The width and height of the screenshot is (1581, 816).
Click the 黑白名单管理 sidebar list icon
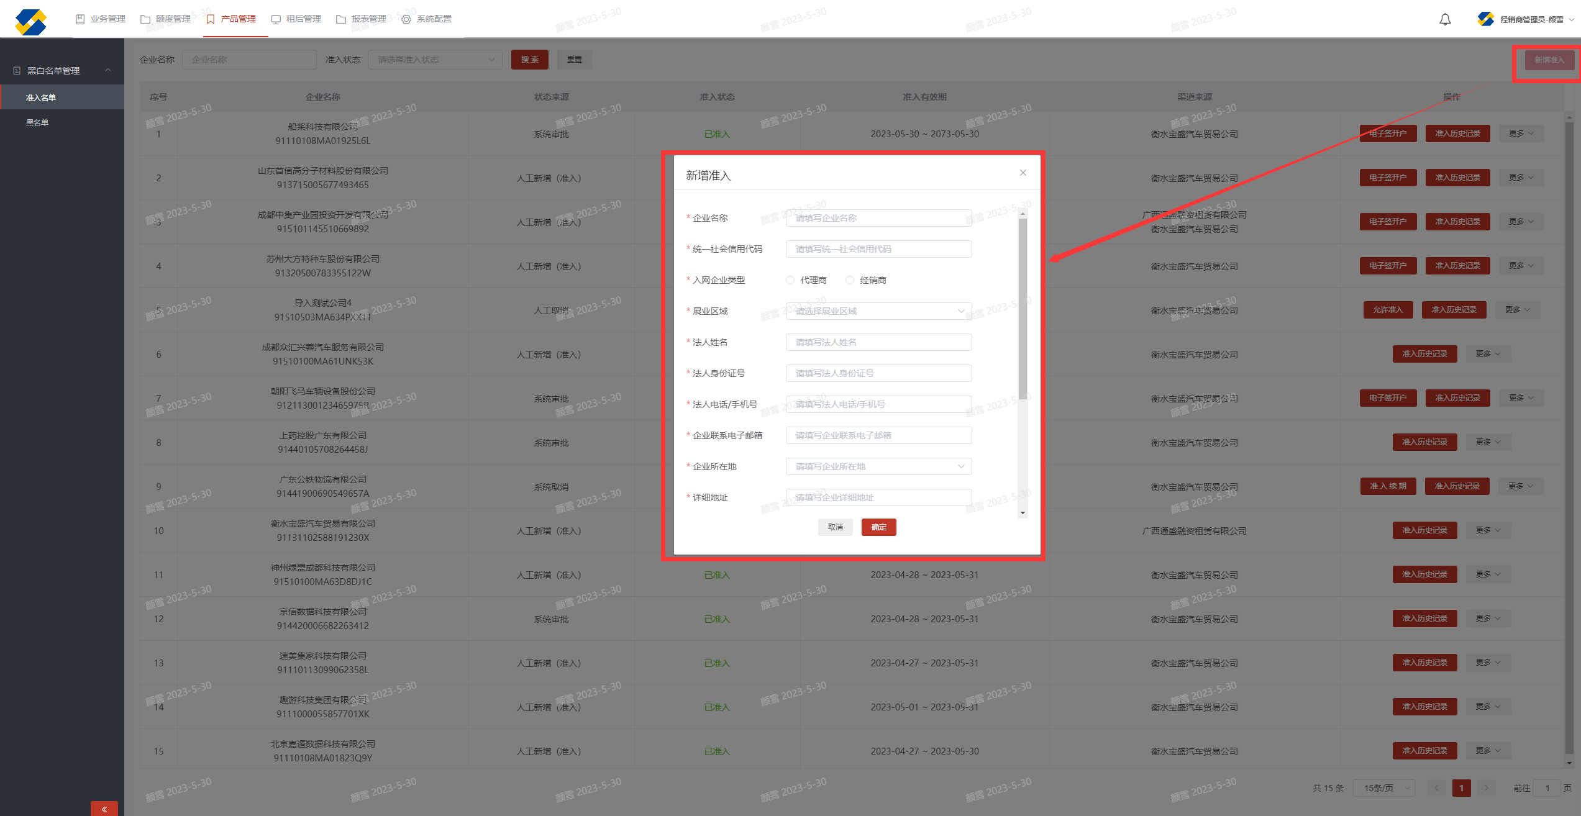click(17, 71)
